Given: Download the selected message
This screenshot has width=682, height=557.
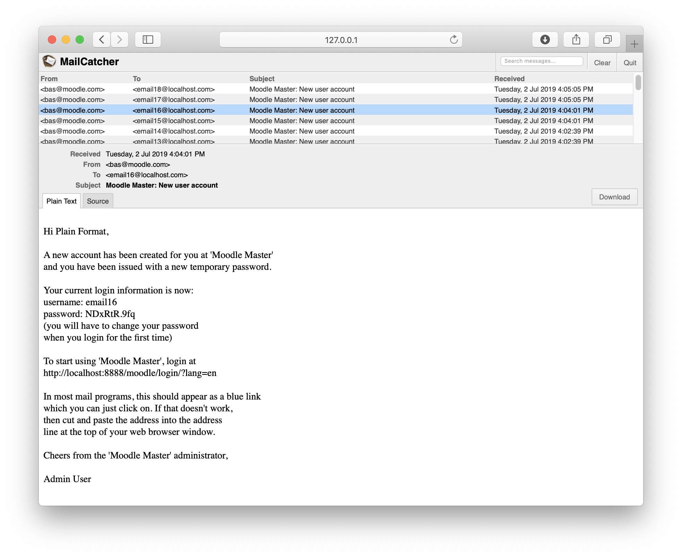Looking at the screenshot, I should [614, 197].
